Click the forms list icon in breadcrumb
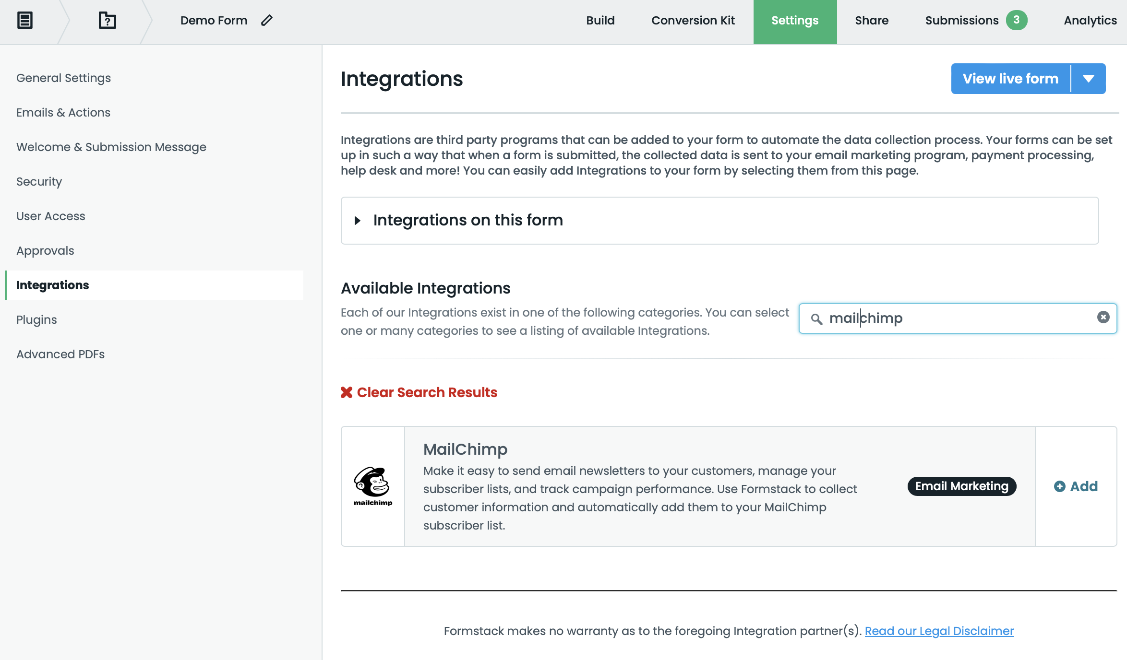 [25, 20]
